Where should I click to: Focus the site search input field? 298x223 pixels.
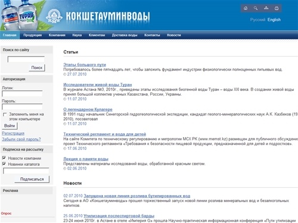[26, 59]
